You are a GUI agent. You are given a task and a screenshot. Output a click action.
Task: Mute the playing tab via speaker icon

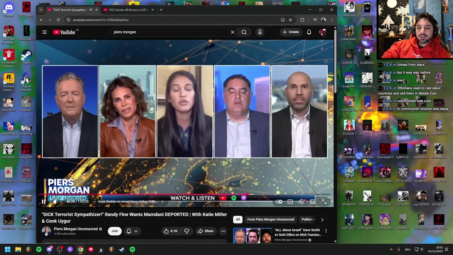[x=91, y=10]
